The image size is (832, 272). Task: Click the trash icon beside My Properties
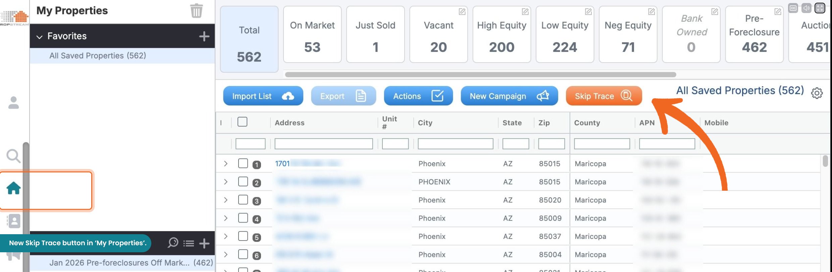tap(196, 11)
